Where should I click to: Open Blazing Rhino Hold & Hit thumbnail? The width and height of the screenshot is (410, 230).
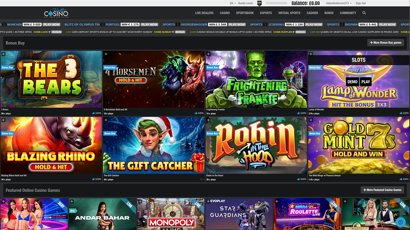pyautogui.click(x=52, y=145)
